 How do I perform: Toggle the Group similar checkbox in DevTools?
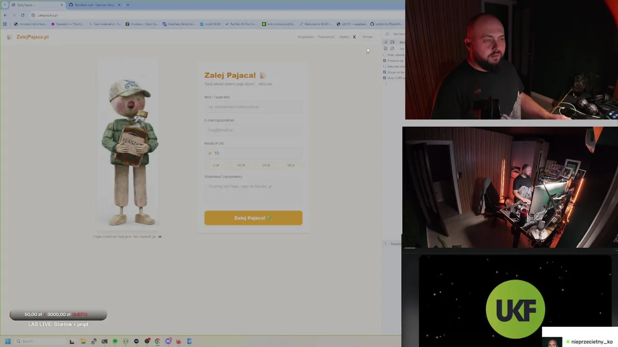coord(385,72)
